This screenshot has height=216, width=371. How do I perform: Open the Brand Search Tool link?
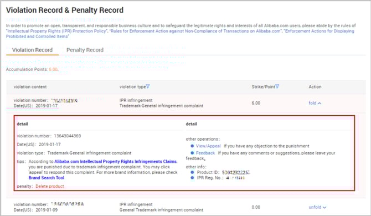[47, 178]
